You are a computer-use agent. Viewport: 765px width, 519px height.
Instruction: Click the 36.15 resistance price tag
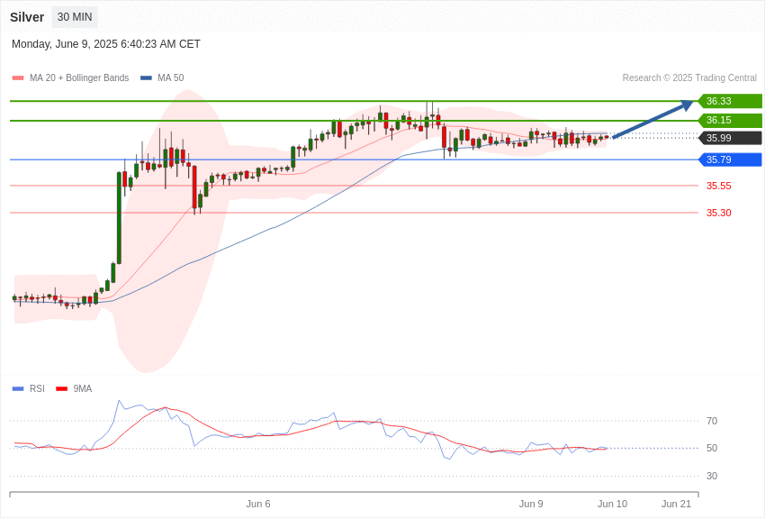point(731,120)
